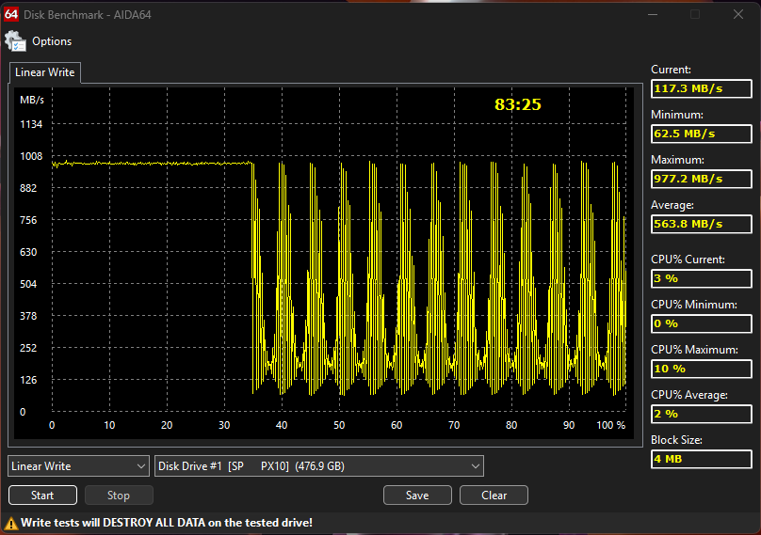Click the Minimum value 62.5 MB/s
The width and height of the screenshot is (761, 535).
[x=702, y=134]
